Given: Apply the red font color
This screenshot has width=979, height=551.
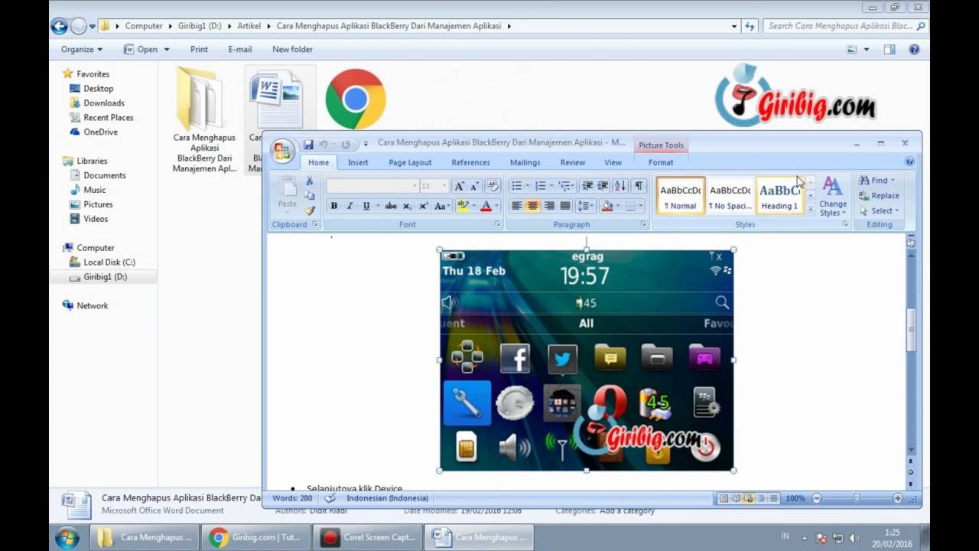Looking at the screenshot, I should point(486,206).
